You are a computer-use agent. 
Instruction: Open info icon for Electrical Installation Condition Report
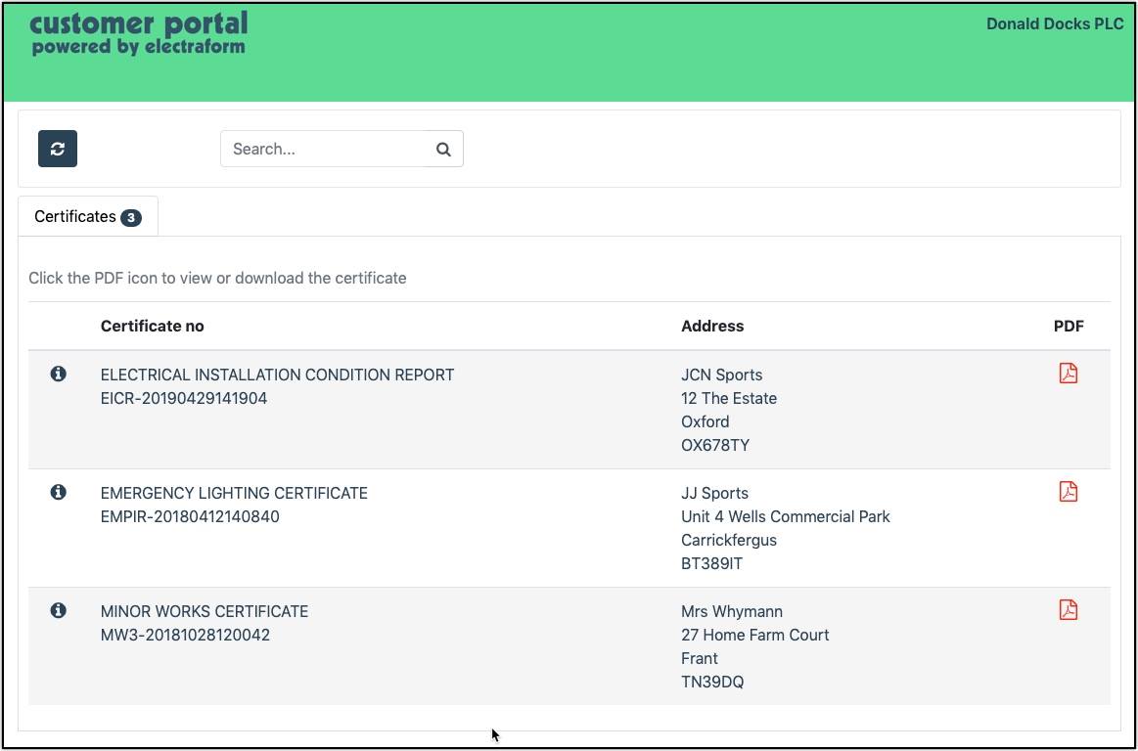coord(58,374)
